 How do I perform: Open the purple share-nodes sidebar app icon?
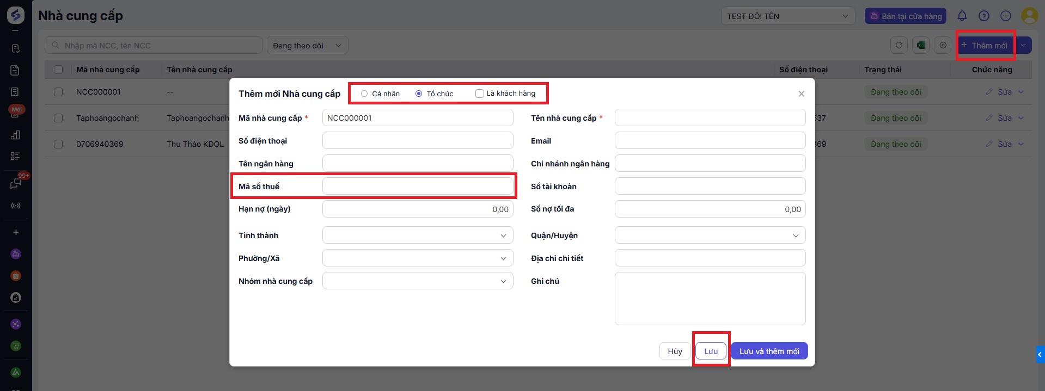[16, 324]
